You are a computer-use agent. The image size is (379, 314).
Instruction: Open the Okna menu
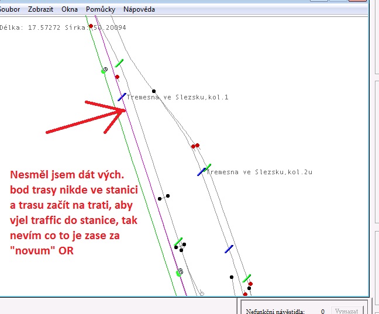tap(69, 9)
